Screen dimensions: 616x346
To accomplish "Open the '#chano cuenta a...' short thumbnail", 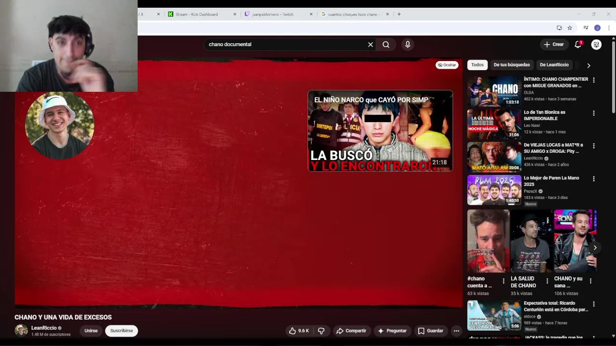I will [488, 241].
